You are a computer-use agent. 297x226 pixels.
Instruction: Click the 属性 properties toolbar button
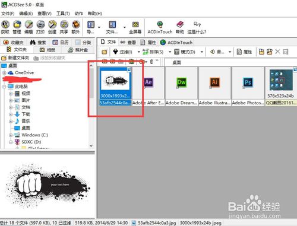point(244,52)
